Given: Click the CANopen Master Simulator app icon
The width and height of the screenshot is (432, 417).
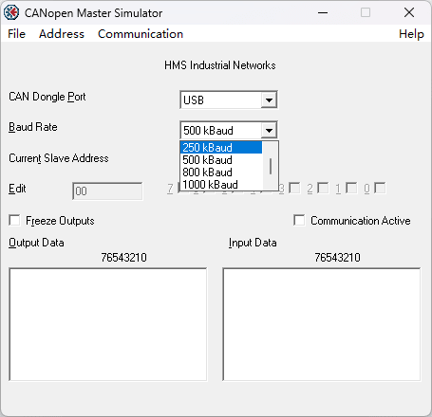Looking at the screenshot, I should (11, 12).
